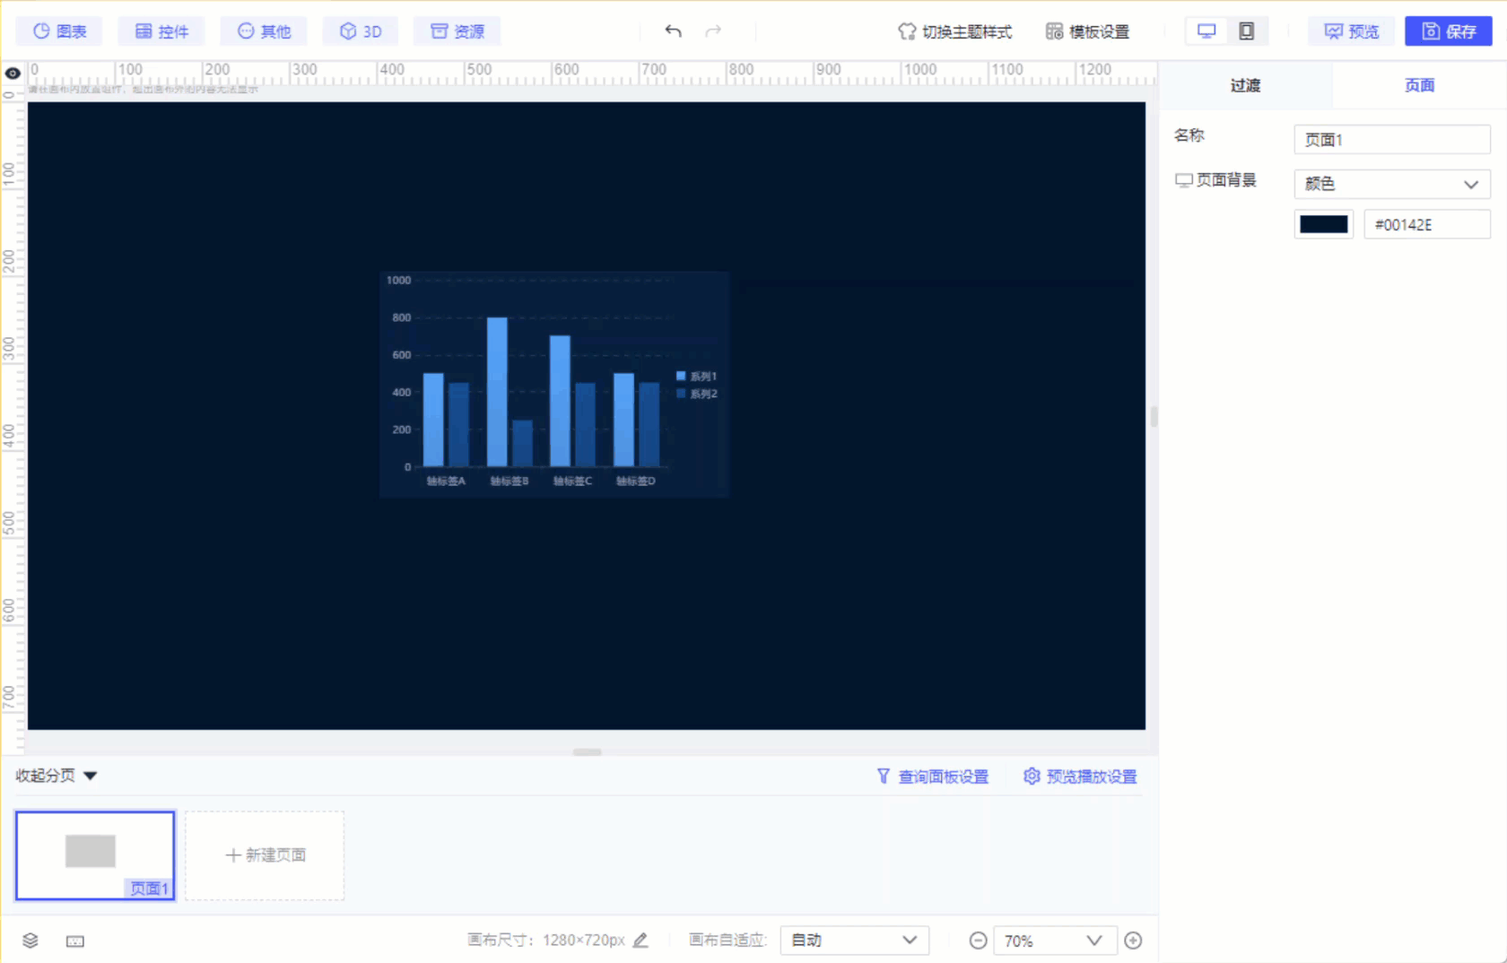Open the 画布自适应 自动 dropdown

pos(854,940)
